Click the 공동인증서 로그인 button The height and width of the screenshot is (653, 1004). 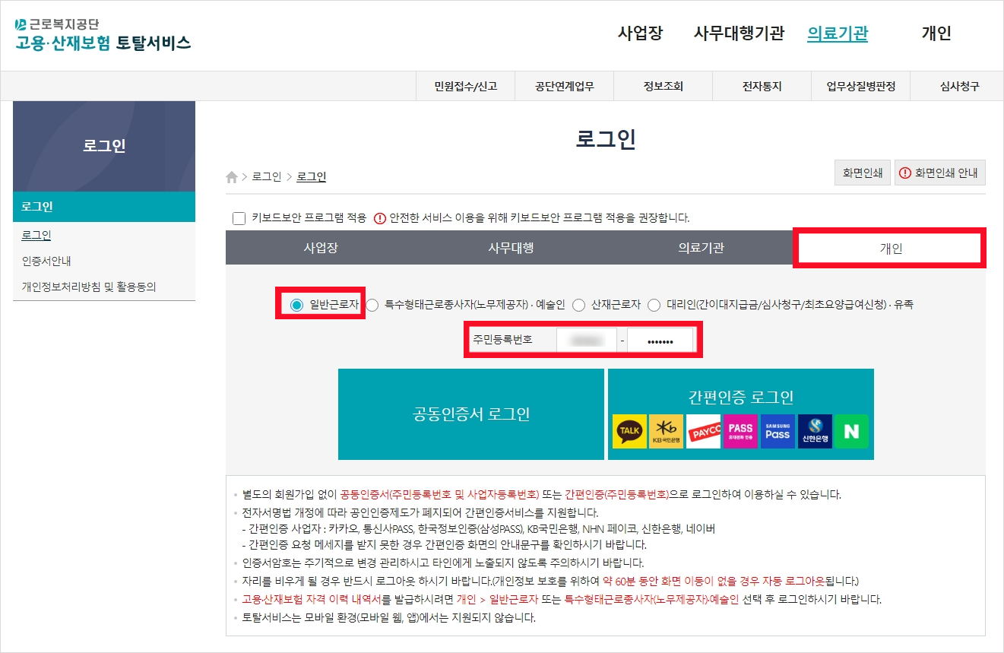pos(471,414)
